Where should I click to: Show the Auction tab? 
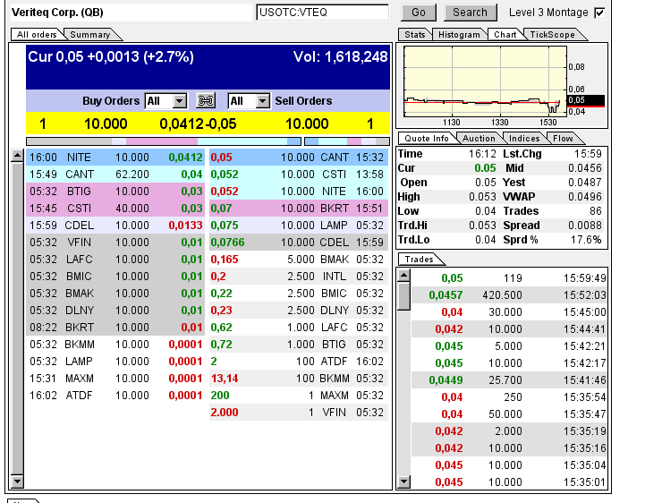pos(479,139)
